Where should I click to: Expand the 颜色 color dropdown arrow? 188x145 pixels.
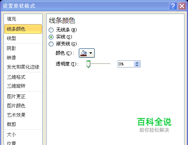[91, 53]
